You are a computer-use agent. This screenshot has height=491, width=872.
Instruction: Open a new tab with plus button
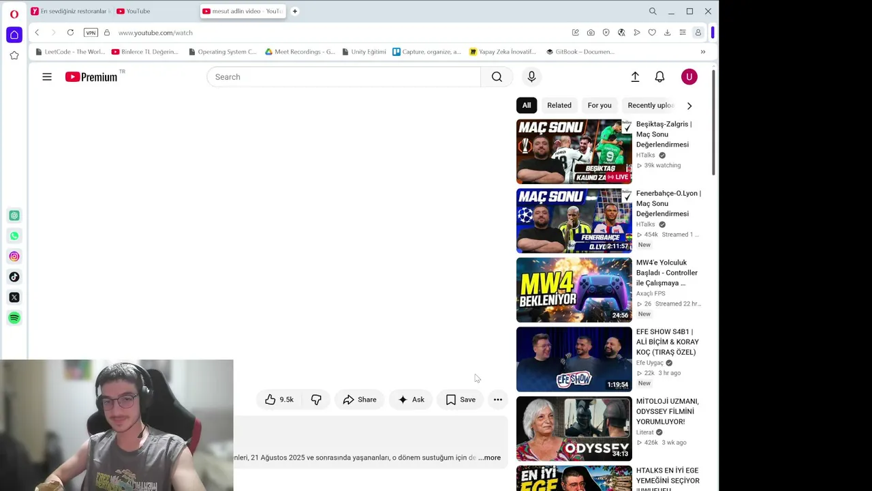coord(295,11)
